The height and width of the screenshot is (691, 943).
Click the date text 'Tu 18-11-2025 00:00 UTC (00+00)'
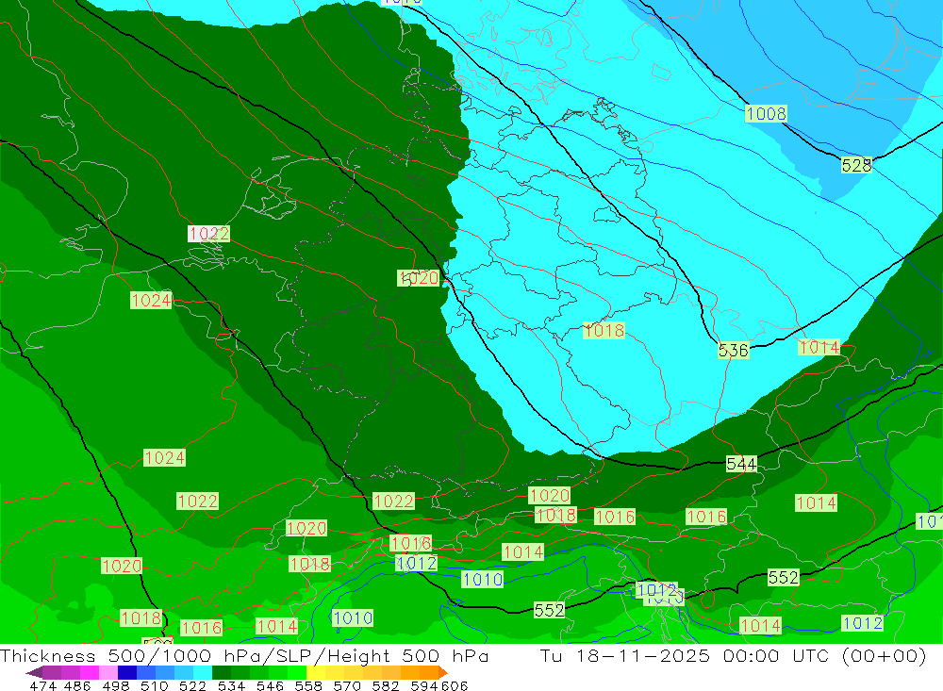click(733, 655)
